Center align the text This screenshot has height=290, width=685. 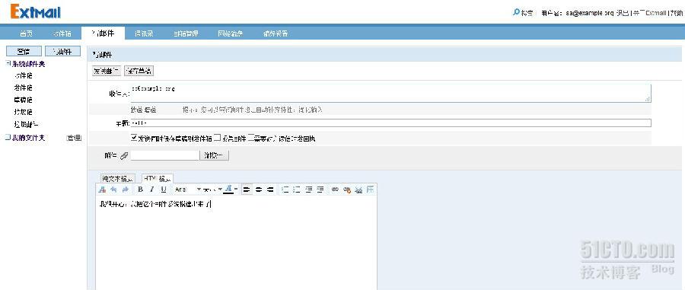click(259, 190)
